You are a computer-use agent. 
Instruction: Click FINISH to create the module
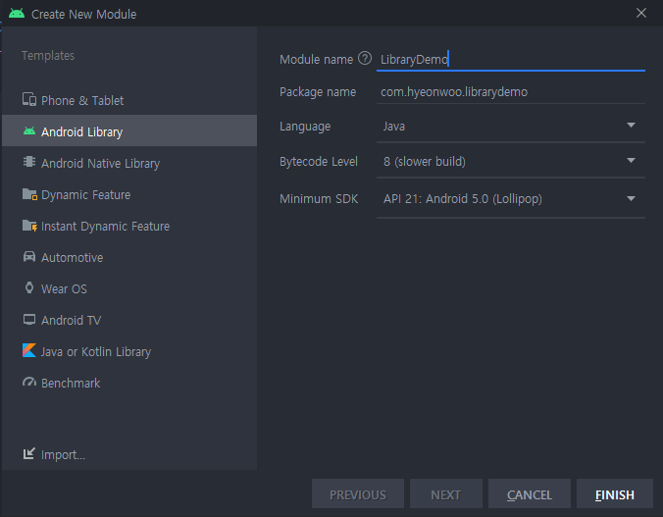[614, 493]
